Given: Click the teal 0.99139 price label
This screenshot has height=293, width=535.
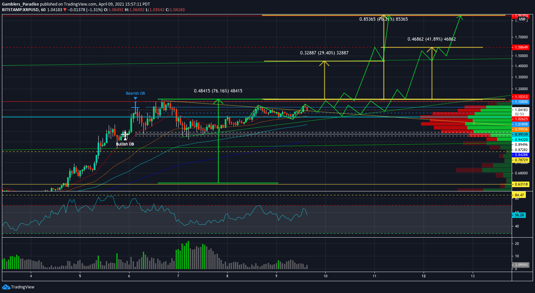Looking at the screenshot, I should point(521,134).
